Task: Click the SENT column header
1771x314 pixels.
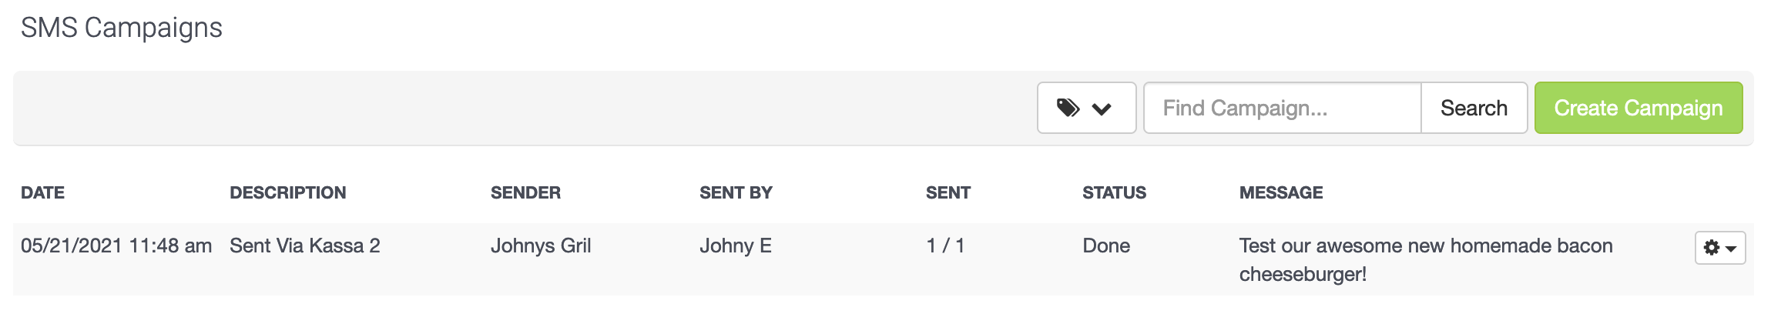Action: [x=948, y=192]
